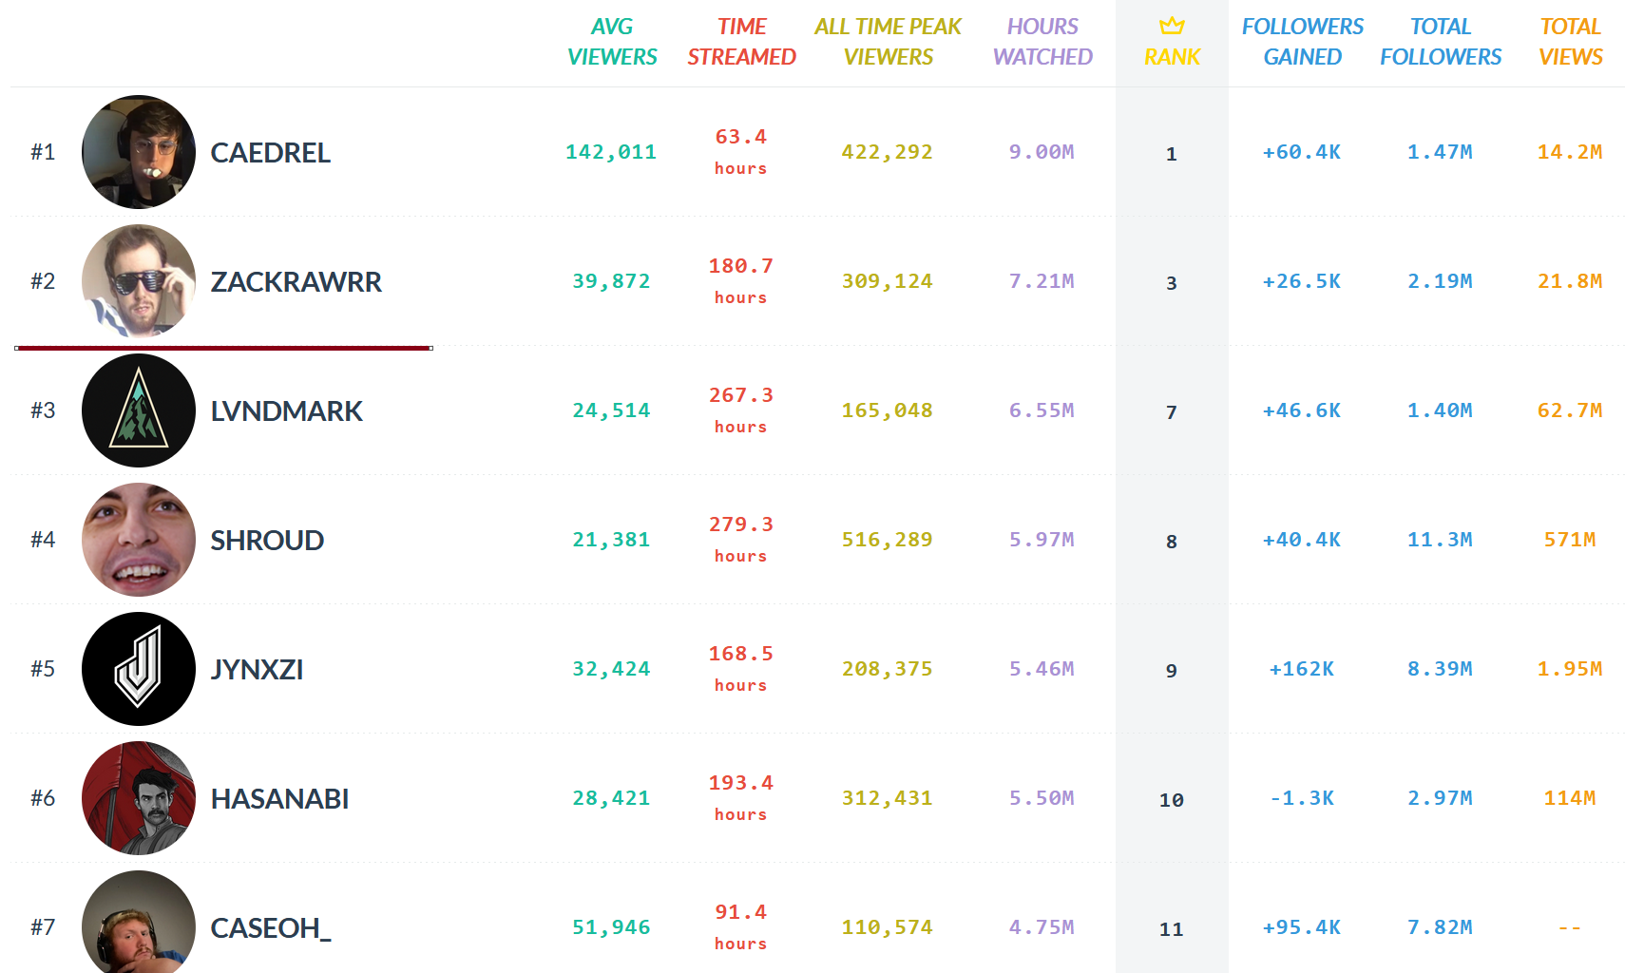Sort by Total Views column
The image size is (1625, 973).
tap(1570, 42)
